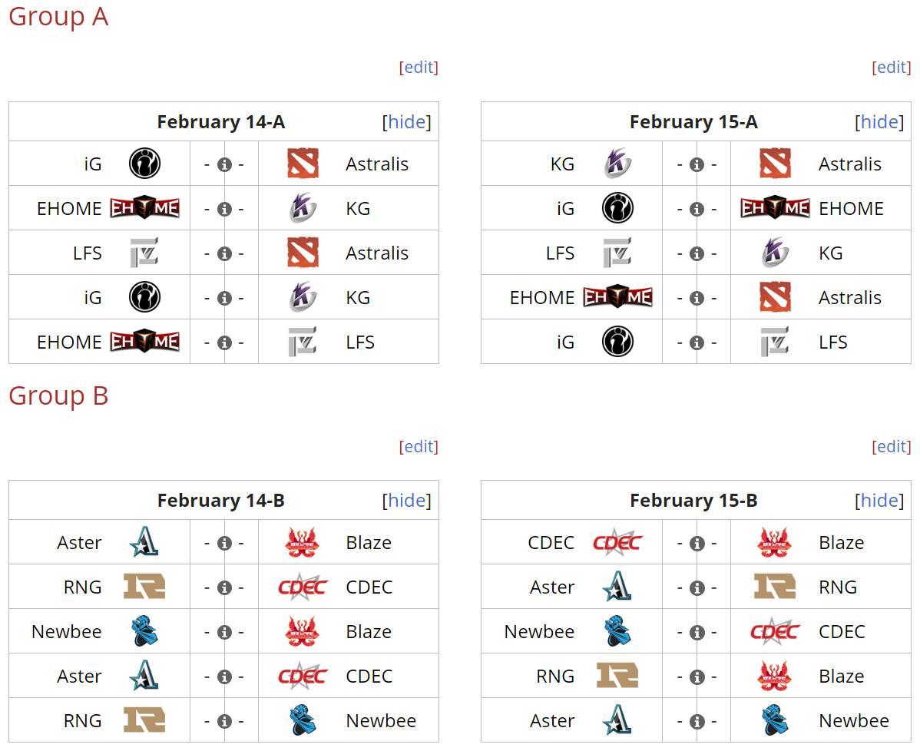Click the KG logo in first February 15-A match

coord(617,163)
